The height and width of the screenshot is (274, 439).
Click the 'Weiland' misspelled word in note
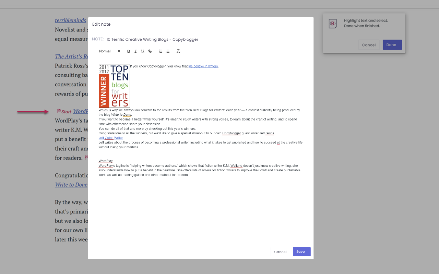click(236, 166)
